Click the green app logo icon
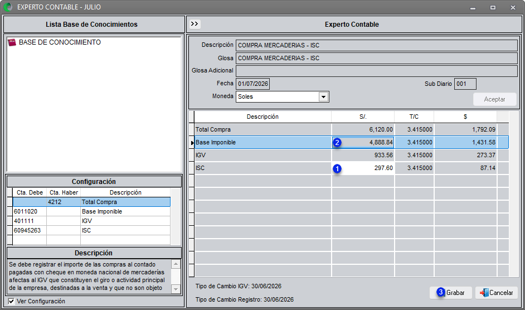The image size is (525, 310). (x=8, y=7)
